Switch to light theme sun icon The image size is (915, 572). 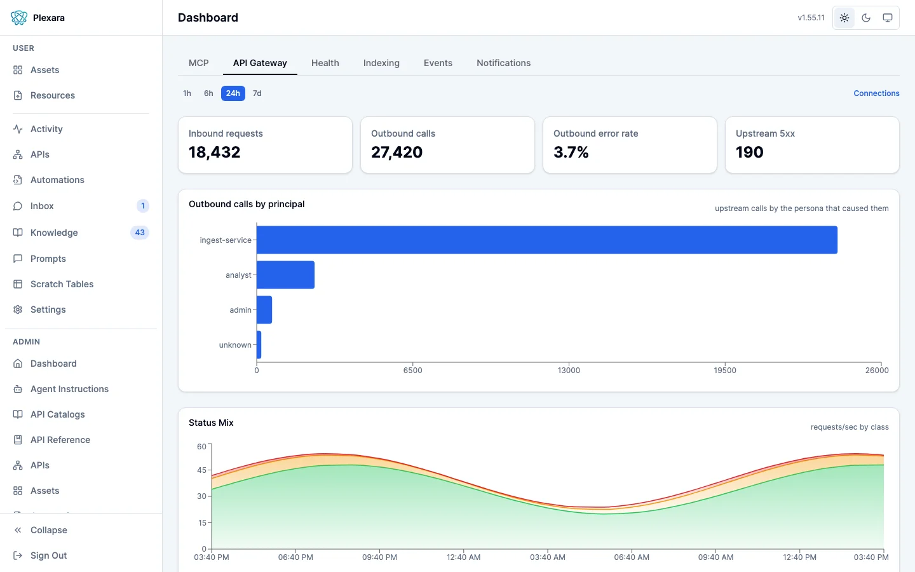point(844,18)
